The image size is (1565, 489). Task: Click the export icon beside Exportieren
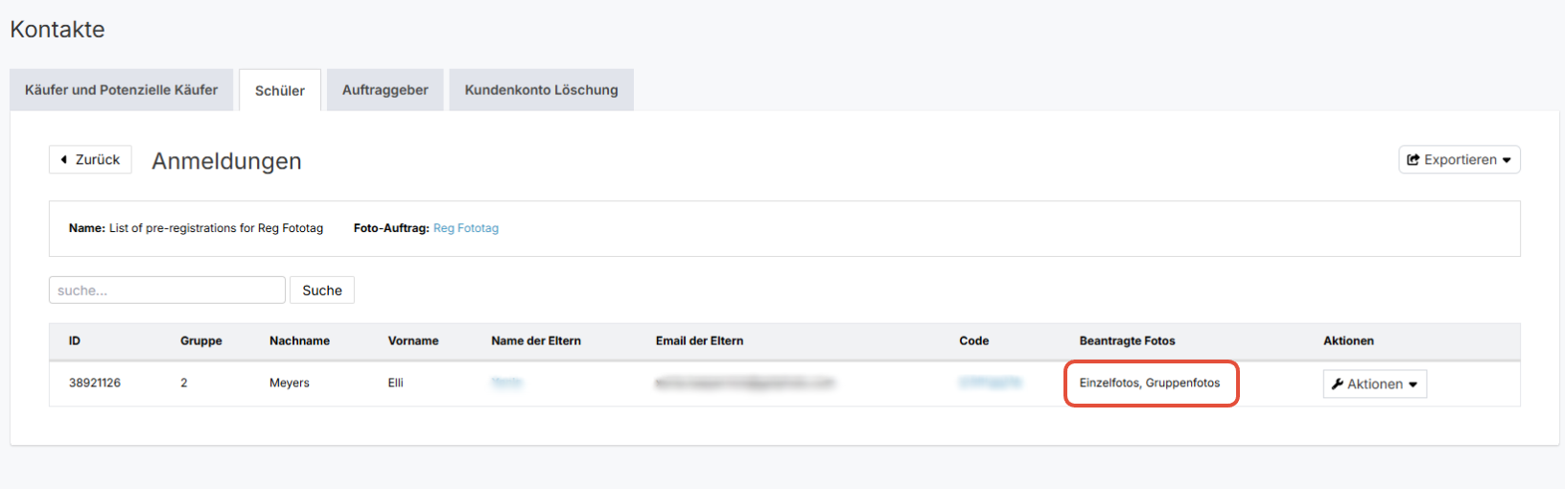point(1413,160)
